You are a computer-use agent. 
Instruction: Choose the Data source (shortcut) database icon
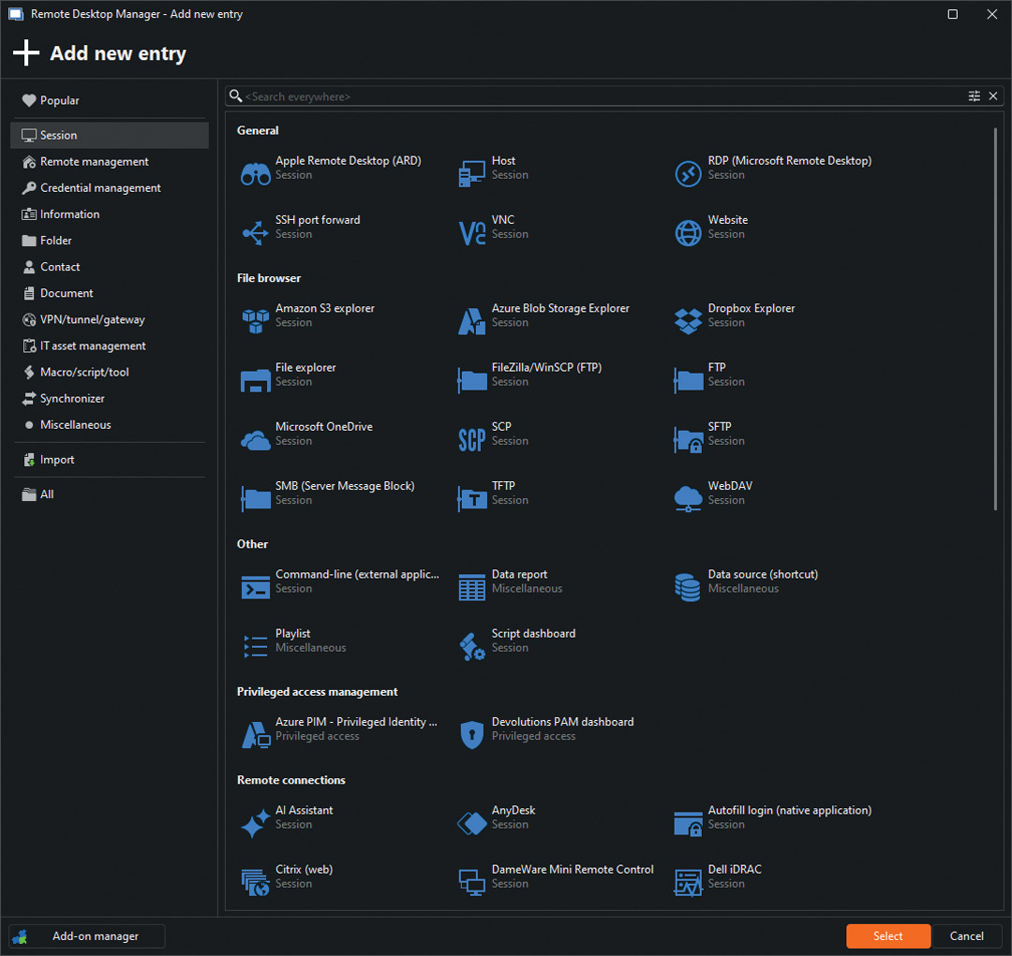pos(688,587)
